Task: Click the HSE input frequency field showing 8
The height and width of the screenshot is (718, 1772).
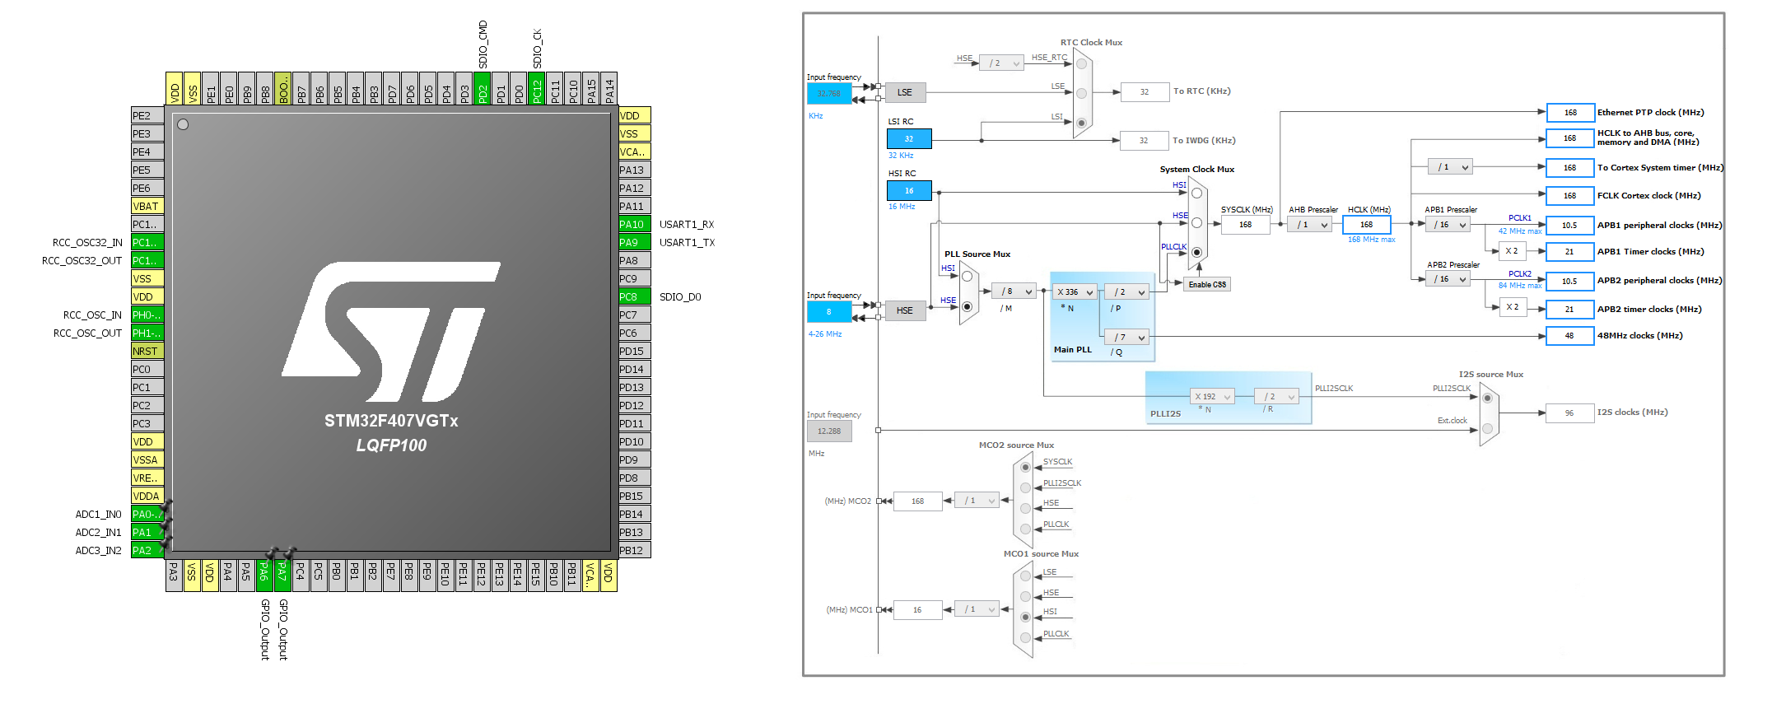Action: pos(829,311)
